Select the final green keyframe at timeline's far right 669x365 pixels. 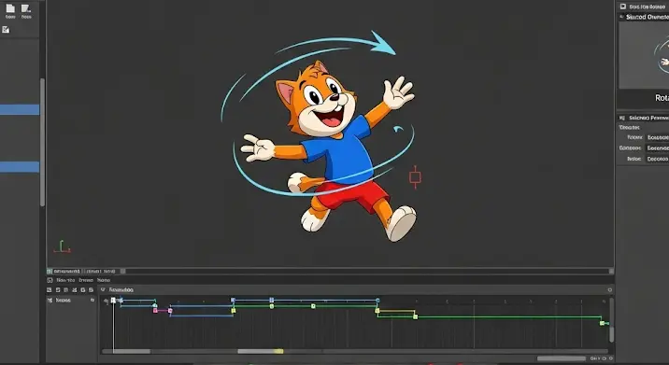(x=602, y=323)
